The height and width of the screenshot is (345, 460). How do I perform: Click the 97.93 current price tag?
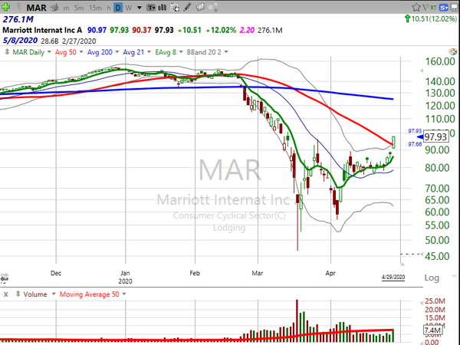[x=436, y=136]
